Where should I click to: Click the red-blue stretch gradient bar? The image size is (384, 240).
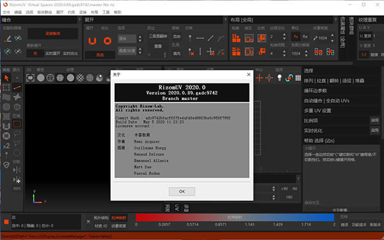(x=235, y=217)
